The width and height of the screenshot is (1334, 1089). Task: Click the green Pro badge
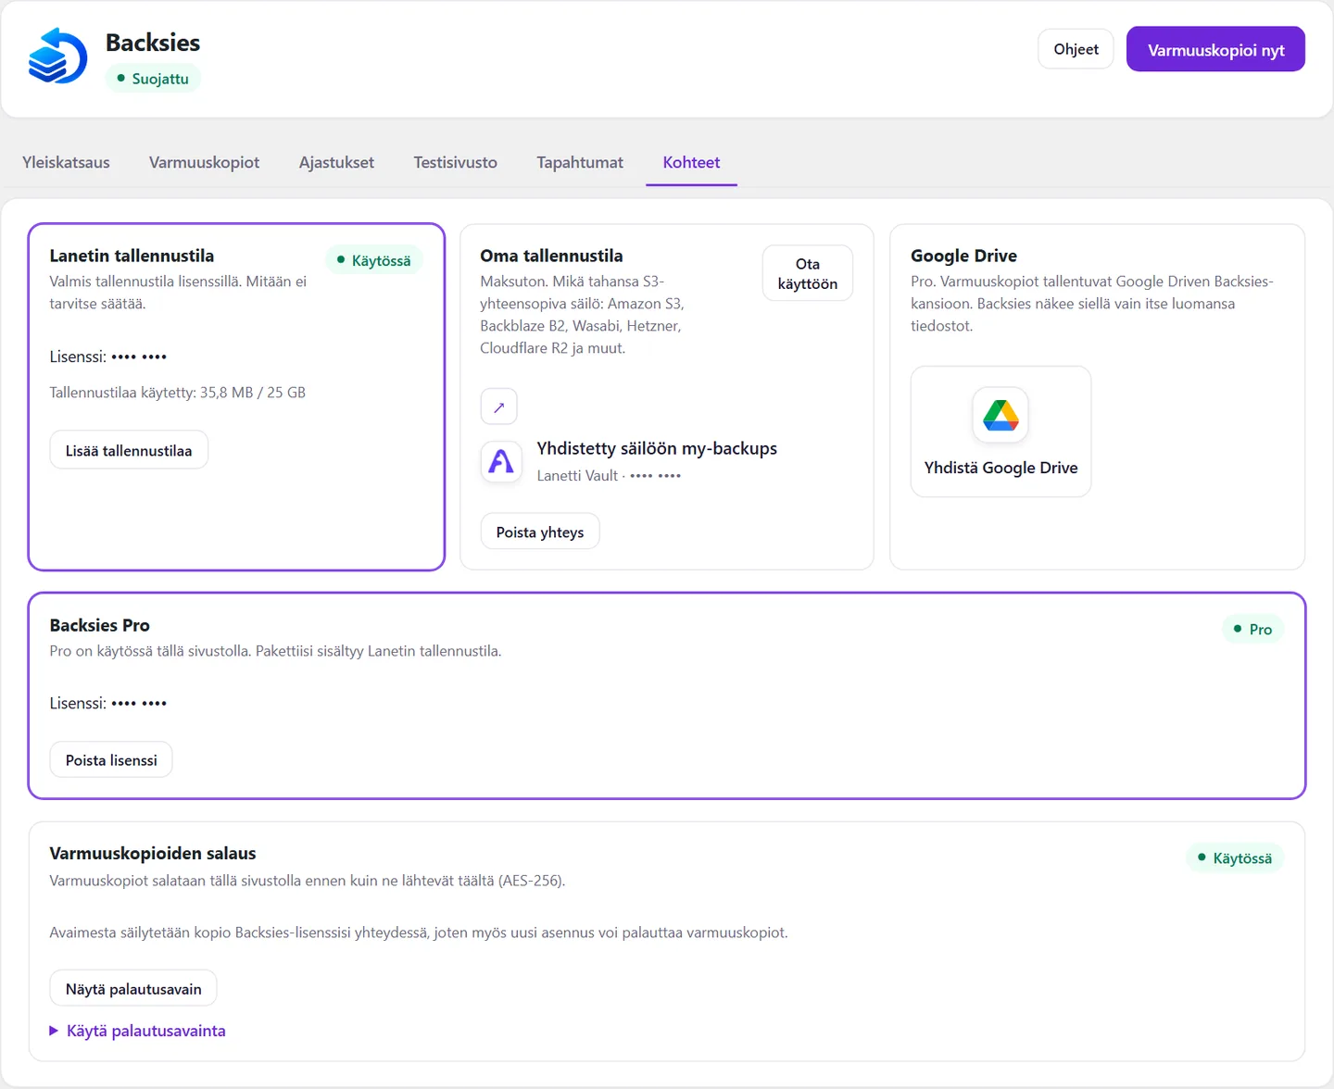pos(1252,630)
